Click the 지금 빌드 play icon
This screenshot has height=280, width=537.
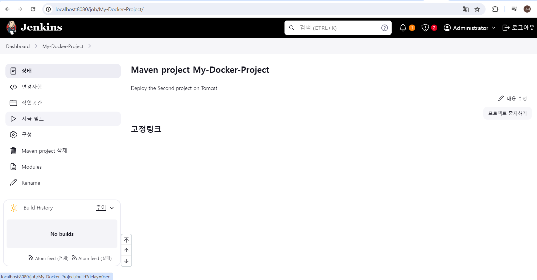(13, 119)
